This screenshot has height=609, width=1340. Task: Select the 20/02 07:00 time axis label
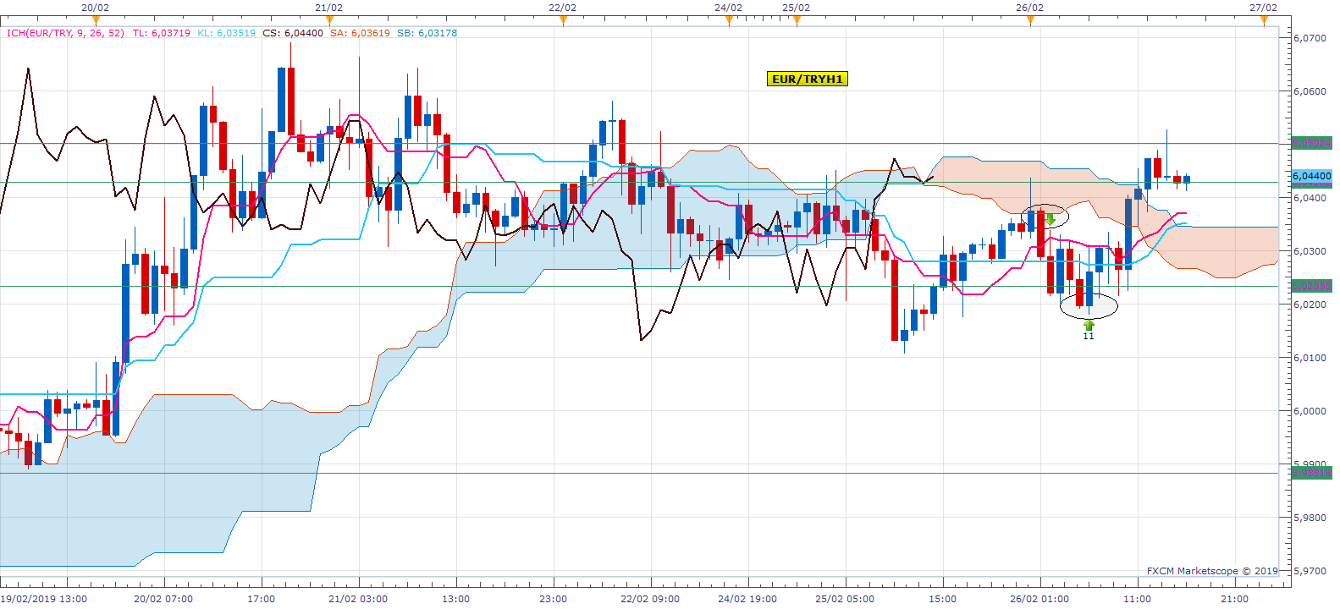tap(163, 599)
